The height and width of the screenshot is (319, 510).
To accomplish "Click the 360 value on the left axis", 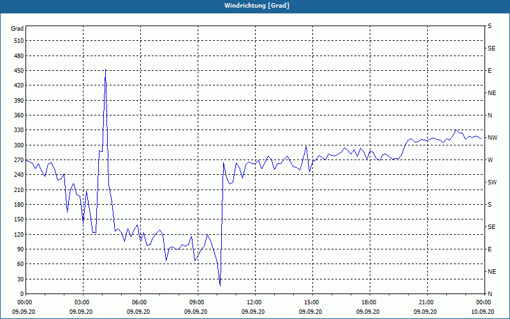I will pos(18,115).
